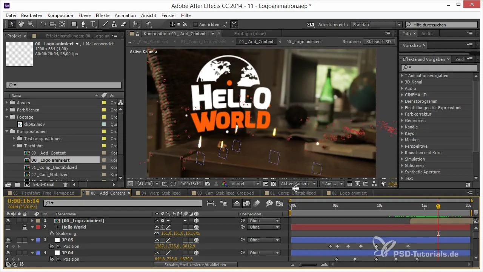This screenshot has height=272, width=483.
Task: Open the Komposition menu
Action: point(60,15)
